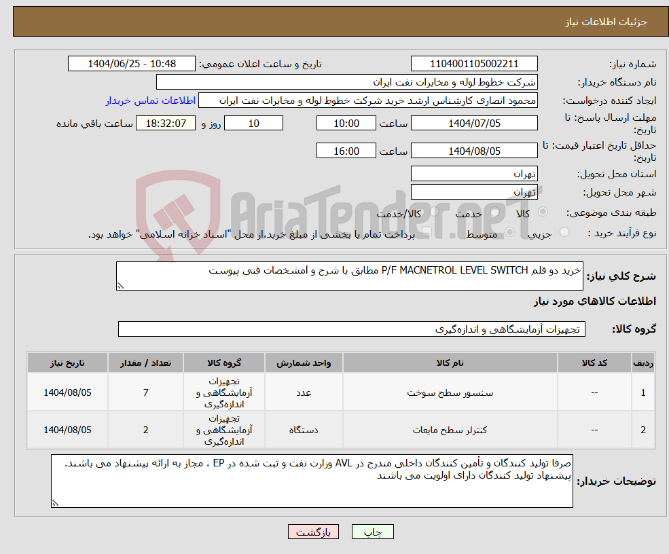Select the کالا radio button for طبقه بندی موضوعی
Viewport: 669px width, 554px height.
(x=542, y=212)
